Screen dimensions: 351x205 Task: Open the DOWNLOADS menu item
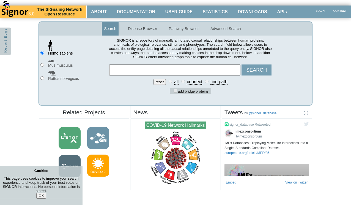[252, 12]
